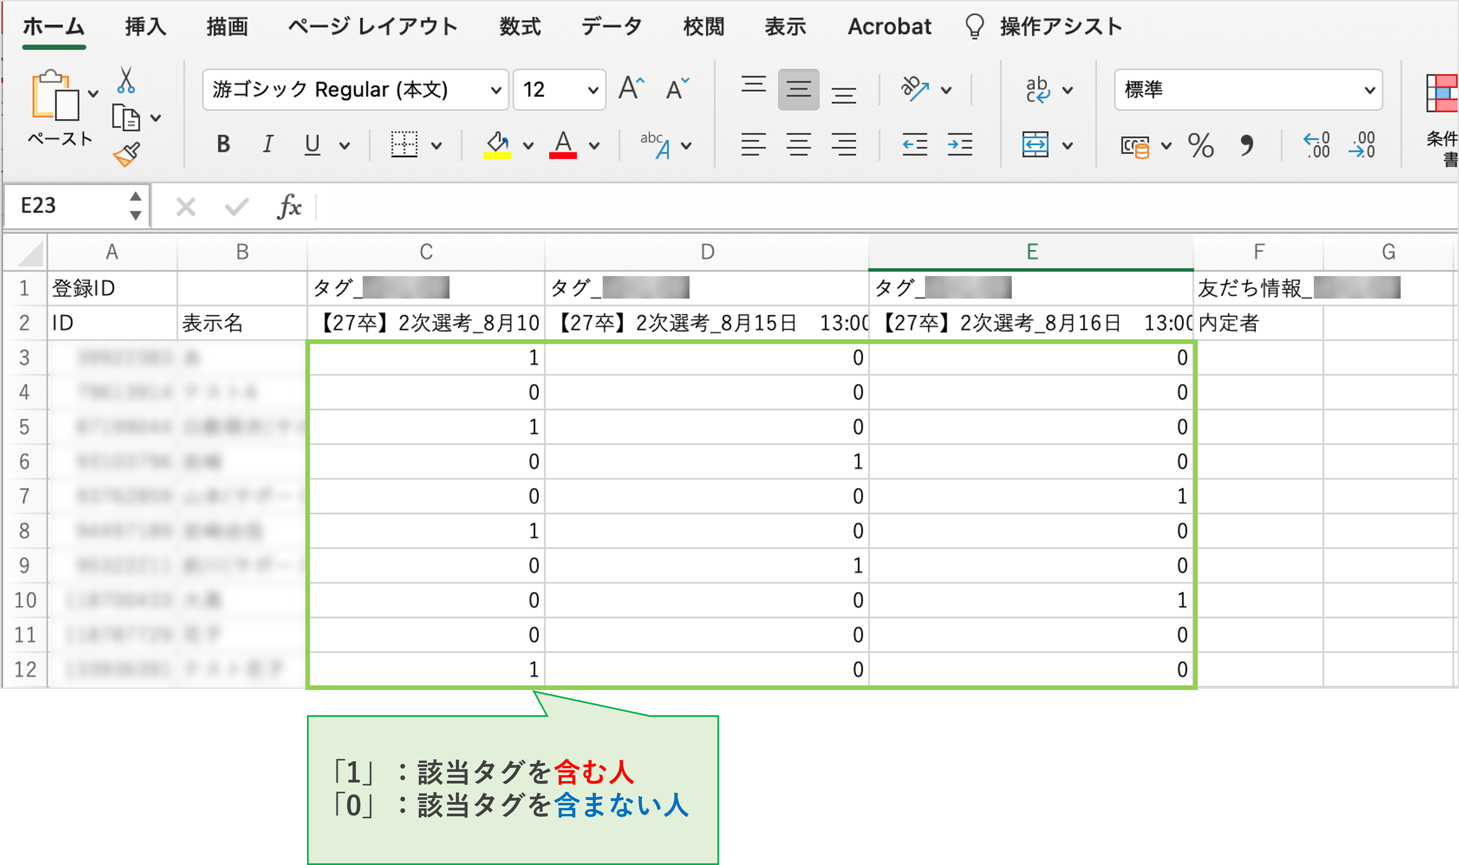The image size is (1459, 865).
Task: Click the 操作アシスト search field
Action: [1060, 27]
